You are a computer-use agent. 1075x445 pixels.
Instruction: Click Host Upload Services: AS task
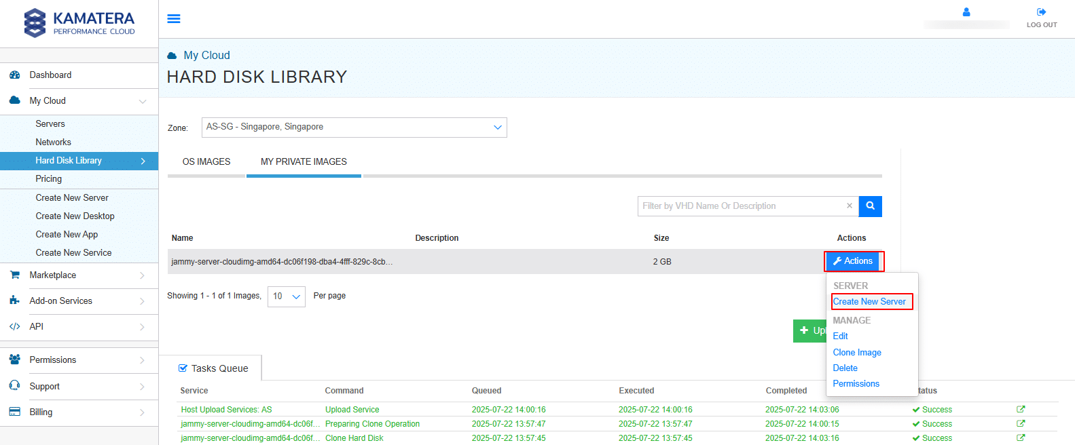pyautogui.click(x=226, y=410)
